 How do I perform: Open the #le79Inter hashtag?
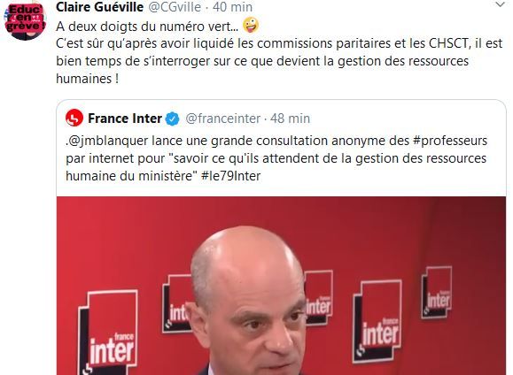[x=230, y=176]
